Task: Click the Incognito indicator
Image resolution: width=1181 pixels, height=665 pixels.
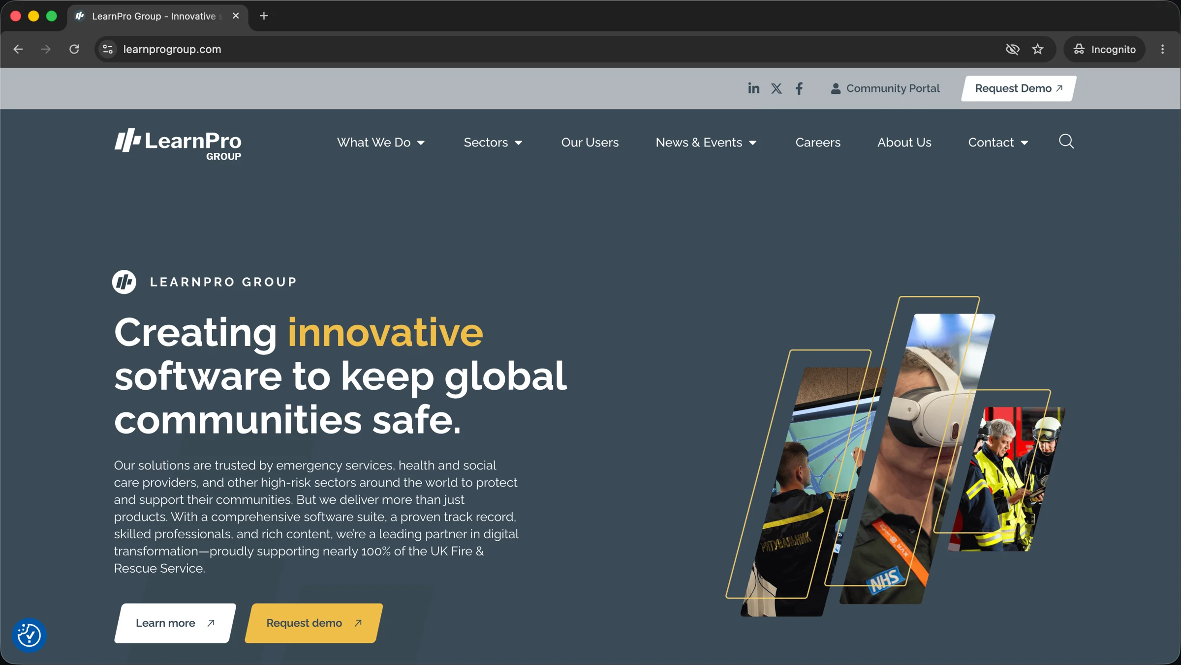Action: pos(1105,49)
